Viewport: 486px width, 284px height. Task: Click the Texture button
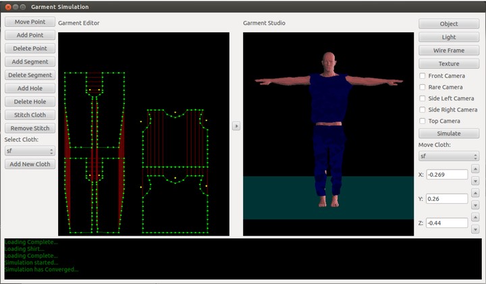point(449,64)
